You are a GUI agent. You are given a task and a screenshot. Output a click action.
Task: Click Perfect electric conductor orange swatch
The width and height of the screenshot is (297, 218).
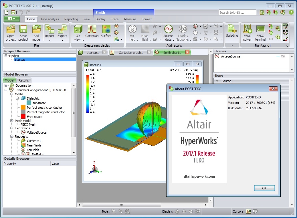pyautogui.click(x=23, y=107)
